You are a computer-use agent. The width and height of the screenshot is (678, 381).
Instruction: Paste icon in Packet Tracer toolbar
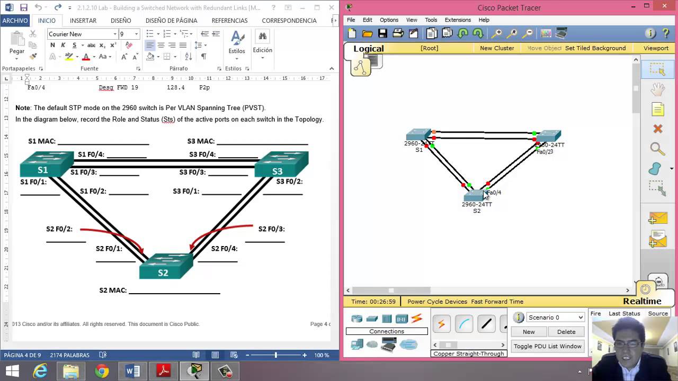pos(447,33)
